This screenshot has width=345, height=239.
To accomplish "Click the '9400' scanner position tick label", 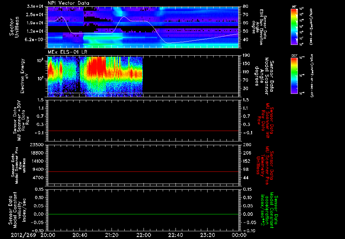I will (38, 169).
